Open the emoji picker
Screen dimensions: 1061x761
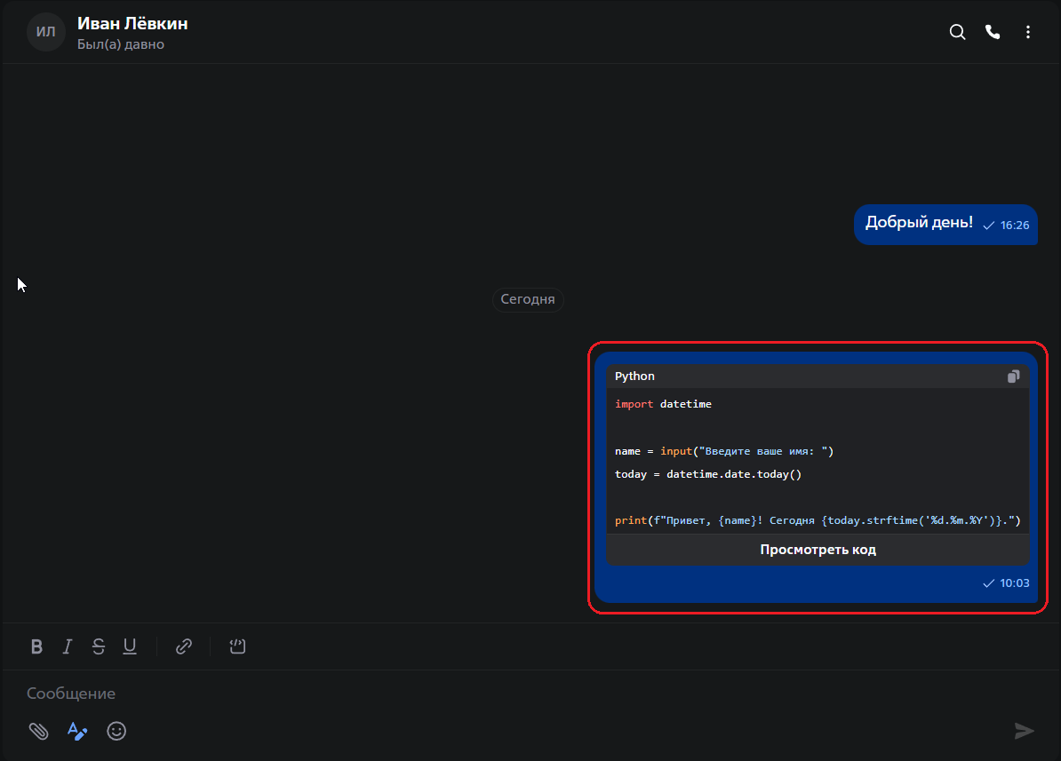click(x=116, y=731)
